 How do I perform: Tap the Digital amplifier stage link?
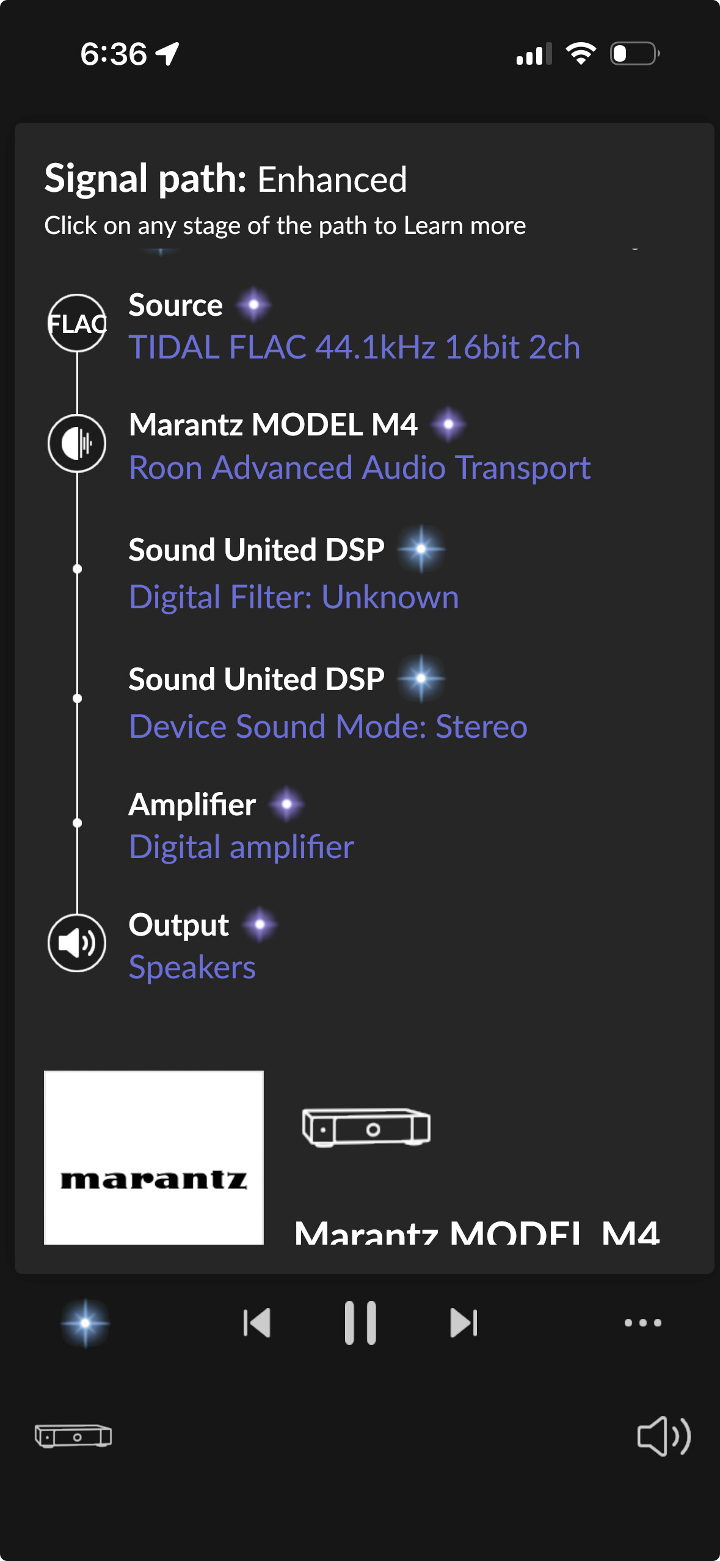pyautogui.click(x=241, y=847)
